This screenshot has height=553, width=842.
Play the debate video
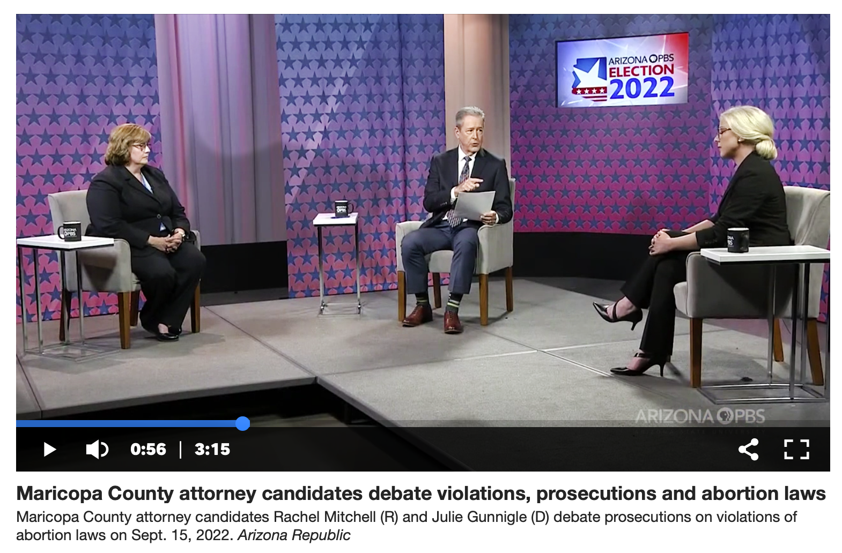point(50,449)
